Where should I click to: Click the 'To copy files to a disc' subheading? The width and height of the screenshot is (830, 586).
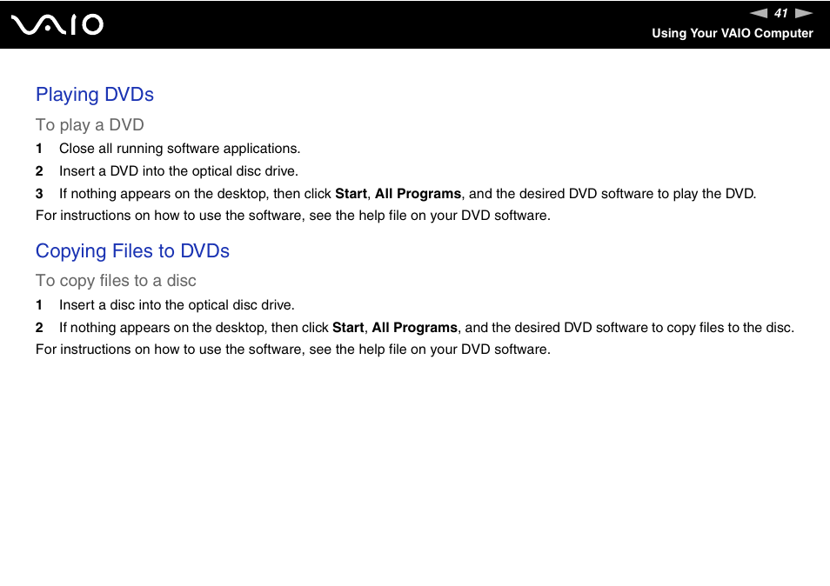[116, 281]
